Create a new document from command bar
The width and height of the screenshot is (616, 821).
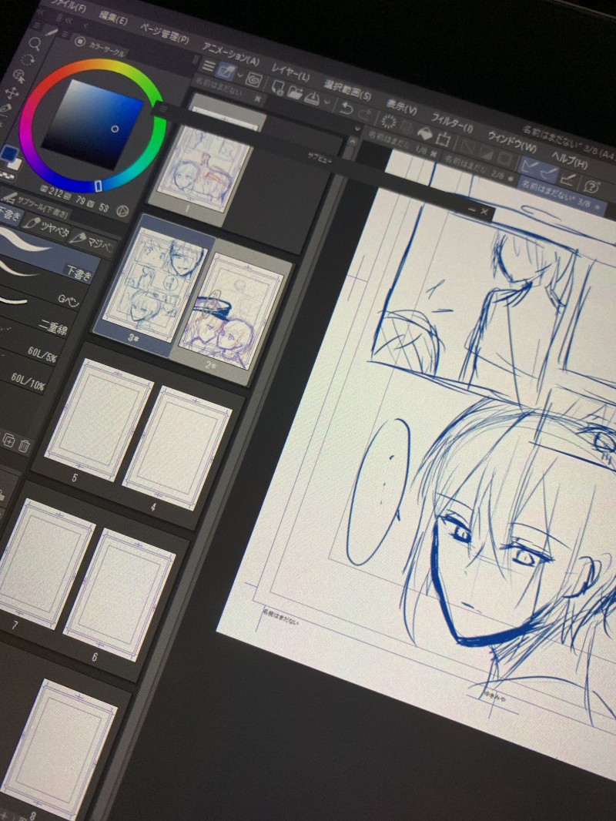[x=278, y=88]
